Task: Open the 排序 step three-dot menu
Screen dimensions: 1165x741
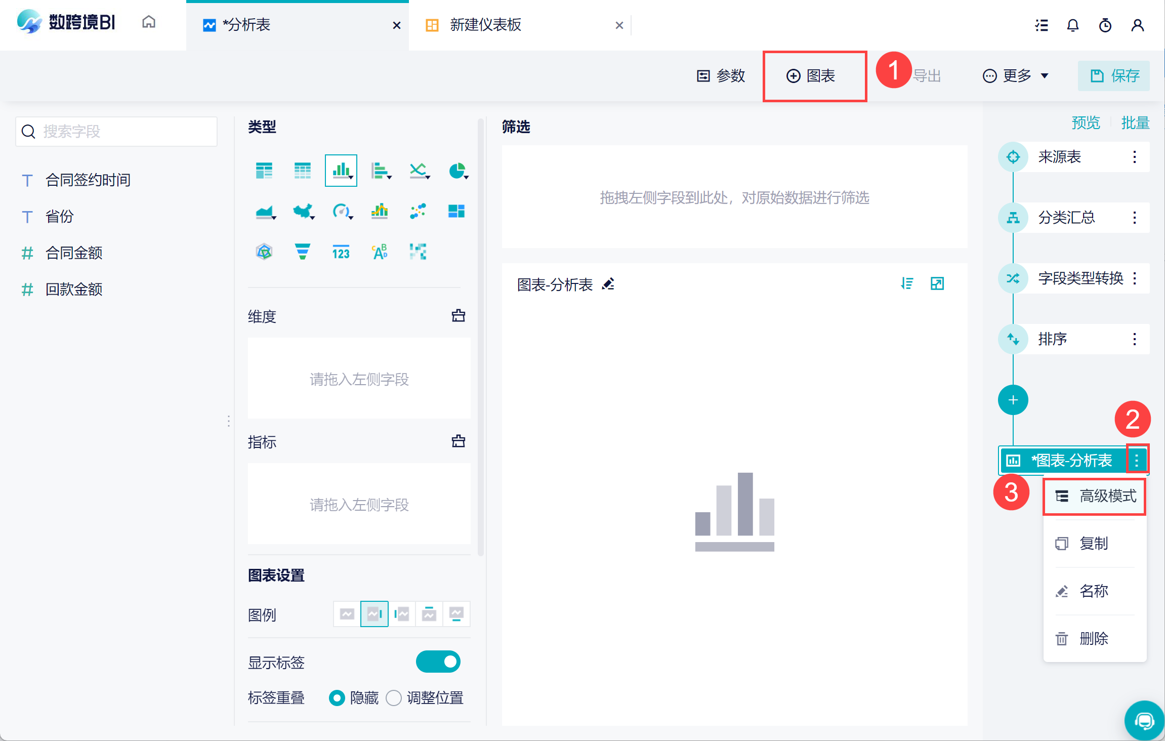Action: tap(1135, 339)
